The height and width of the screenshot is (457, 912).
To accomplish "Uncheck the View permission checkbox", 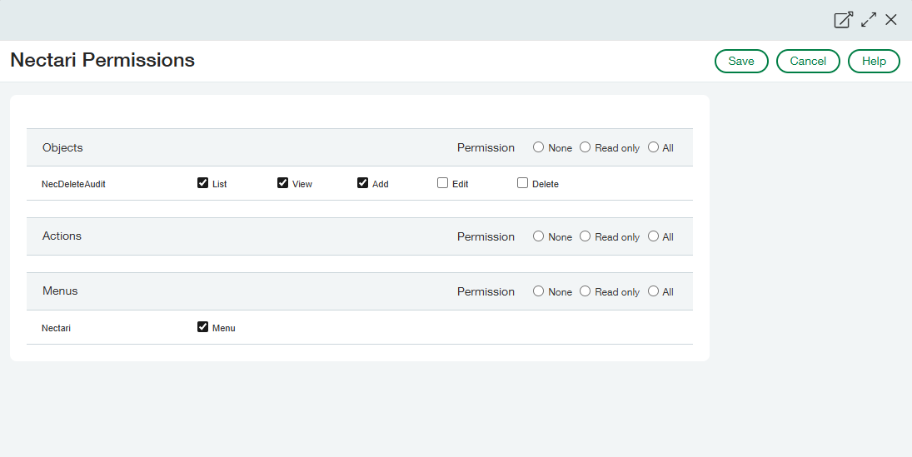I will pos(282,183).
